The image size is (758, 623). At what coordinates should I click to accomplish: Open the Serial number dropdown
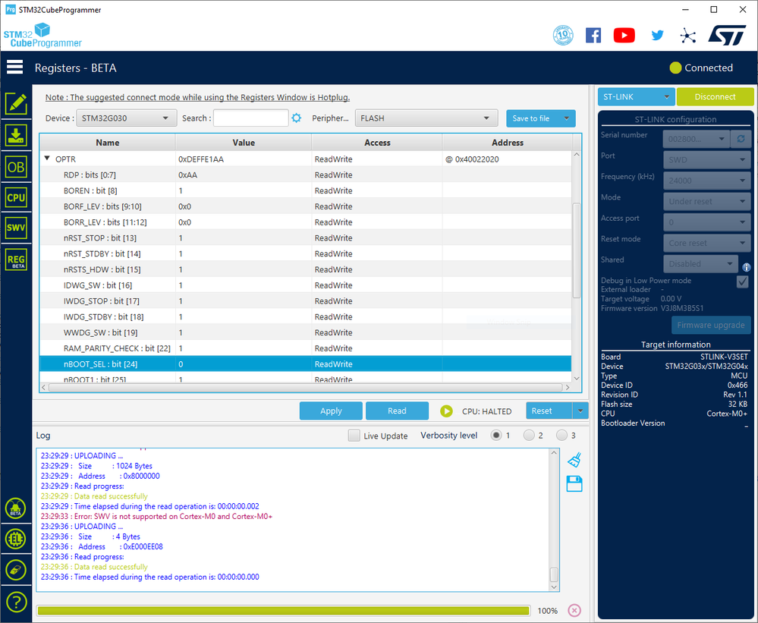[x=696, y=139]
